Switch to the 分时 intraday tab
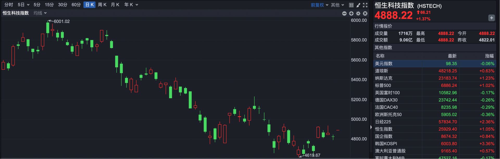Screen dimensions: 500x159 coord(9,5)
